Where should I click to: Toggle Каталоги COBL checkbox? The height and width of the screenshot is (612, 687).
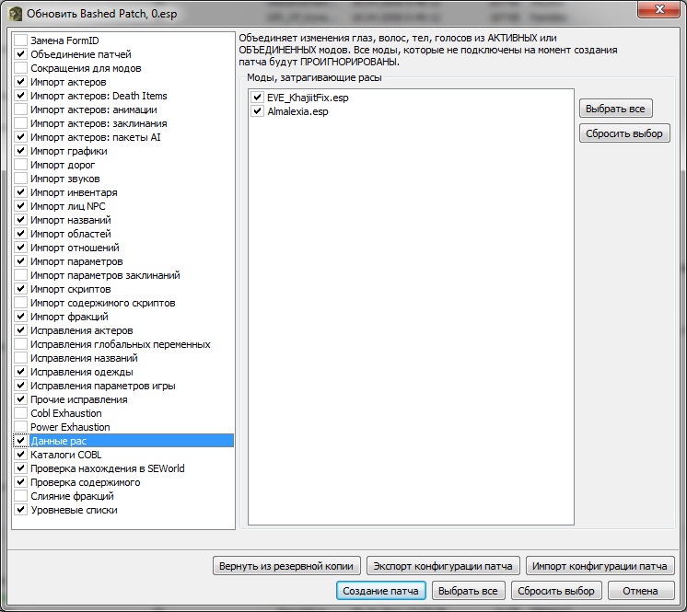point(20,455)
